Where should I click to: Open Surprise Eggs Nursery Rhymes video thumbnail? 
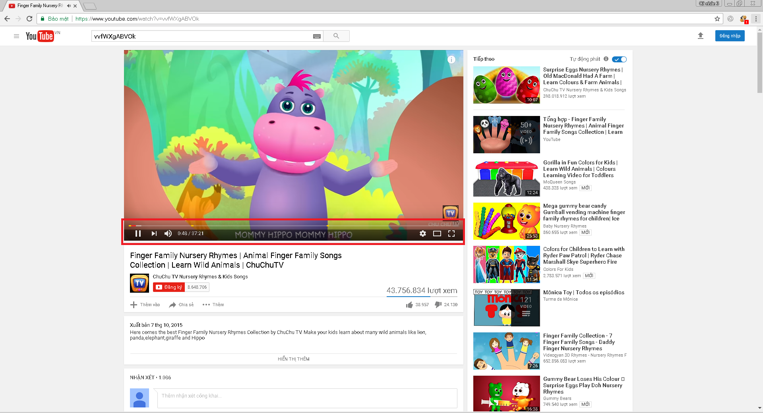pos(507,85)
